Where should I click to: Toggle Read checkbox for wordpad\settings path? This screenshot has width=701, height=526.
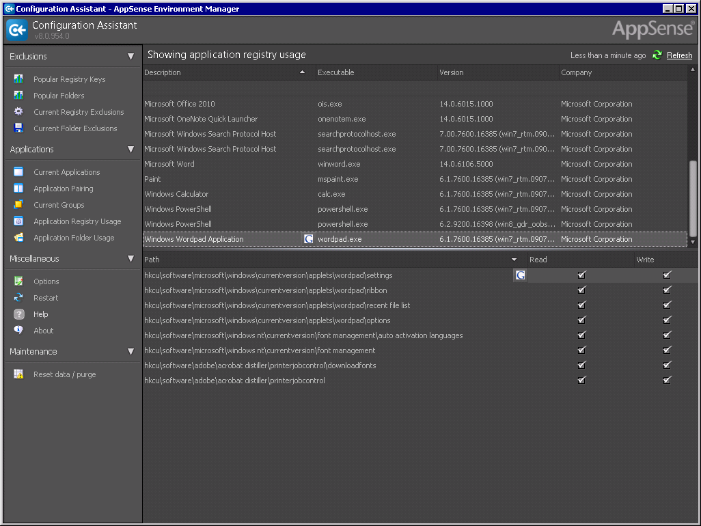coord(581,275)
